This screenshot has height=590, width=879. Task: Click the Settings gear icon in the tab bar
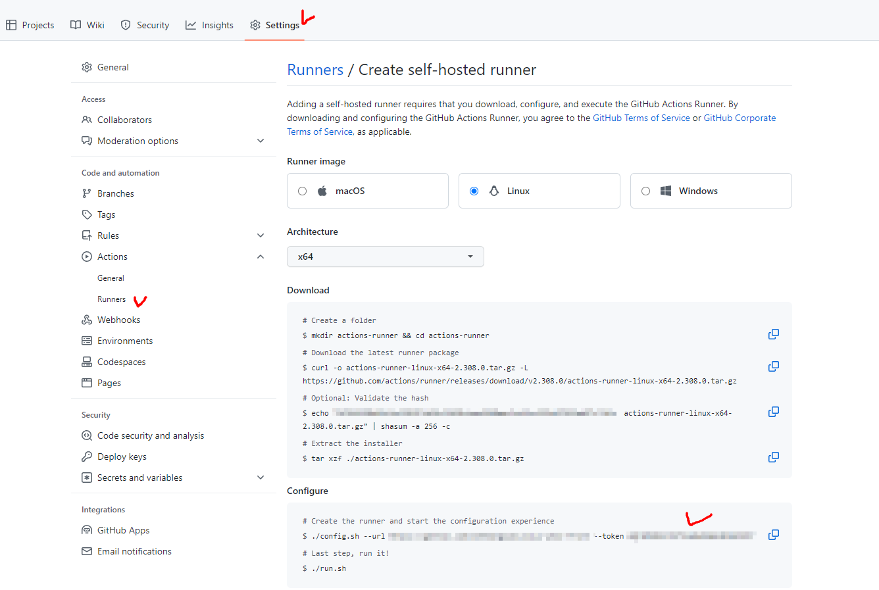click(255, 25)
